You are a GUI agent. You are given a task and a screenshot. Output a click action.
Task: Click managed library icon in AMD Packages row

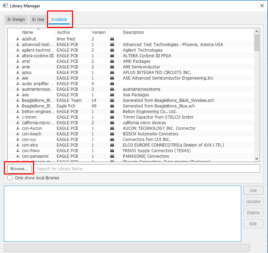112,61
